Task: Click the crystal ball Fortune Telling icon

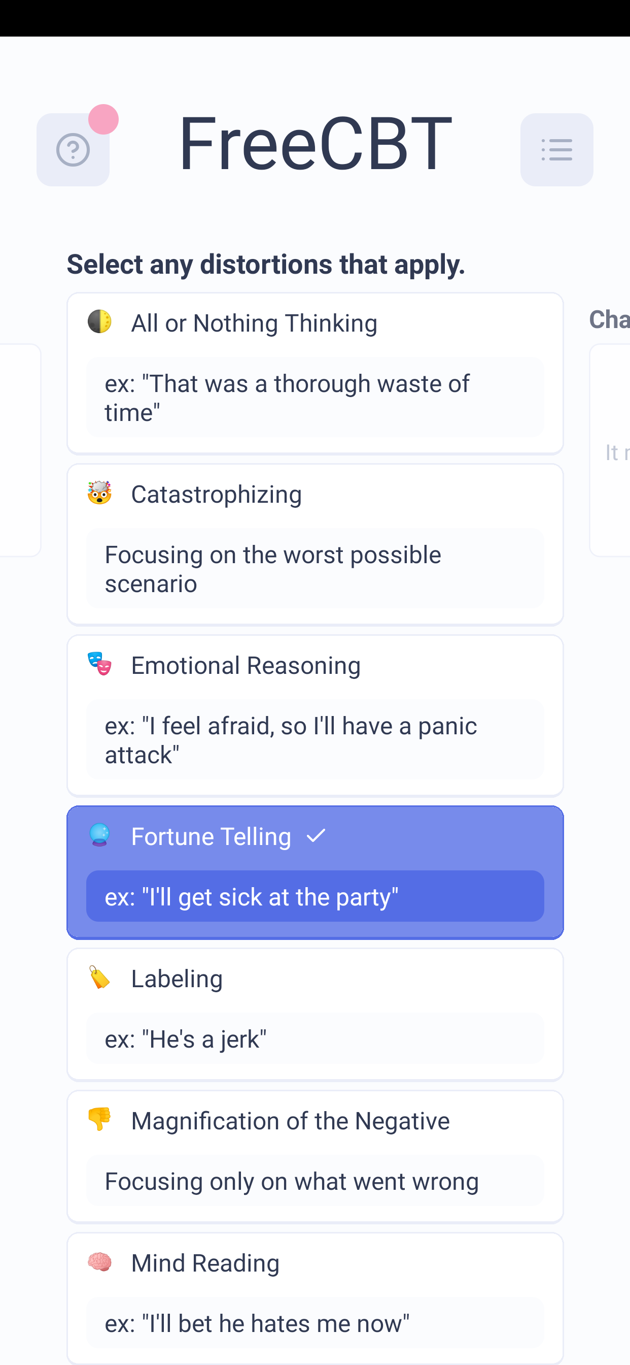Action: (x=99, y=835)
